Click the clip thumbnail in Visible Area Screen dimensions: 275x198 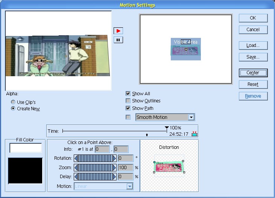click(x=185, y=50)
